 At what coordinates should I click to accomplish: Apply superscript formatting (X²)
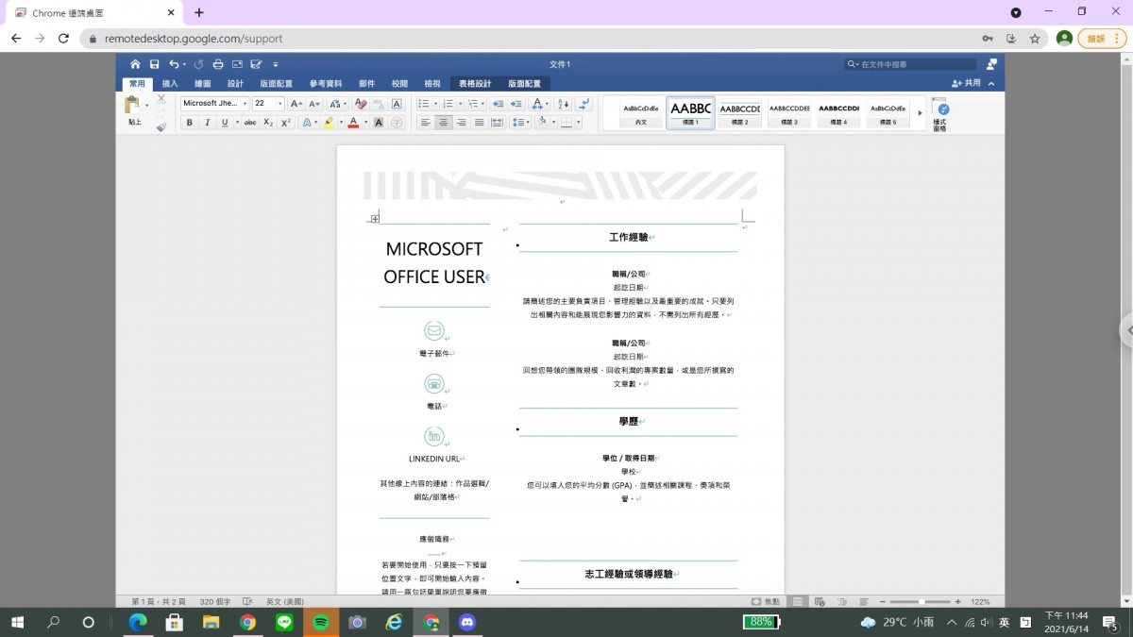(286, 123)
